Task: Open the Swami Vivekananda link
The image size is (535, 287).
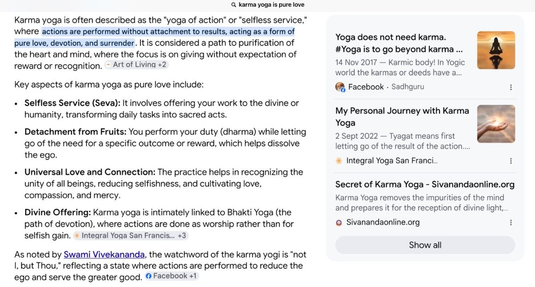Action: point(104,254)
